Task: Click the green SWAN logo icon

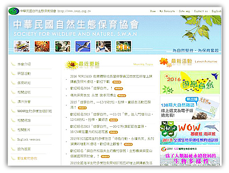Action: pyautogui.click(x=14, y=11)
